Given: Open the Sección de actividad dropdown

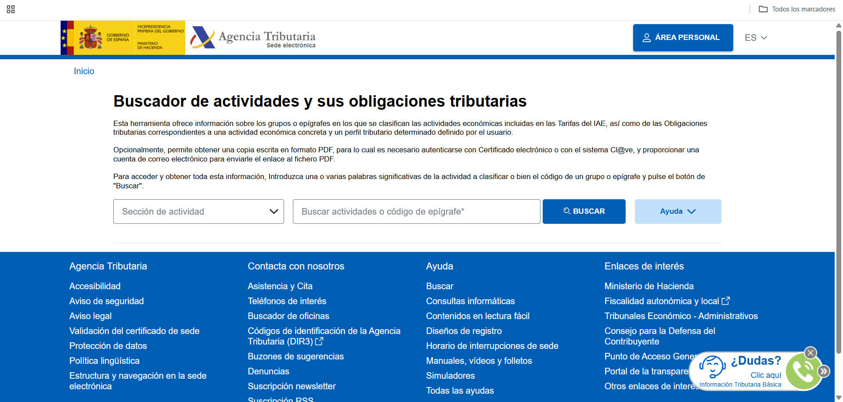Looking at the screenshot, I should (x=198, y=212).
